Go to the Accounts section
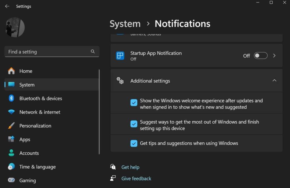 (29, 153)
